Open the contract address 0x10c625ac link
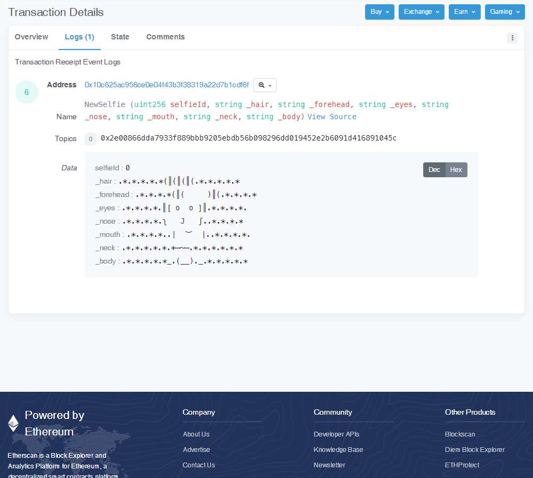The image size is (533, 478). 166,85
